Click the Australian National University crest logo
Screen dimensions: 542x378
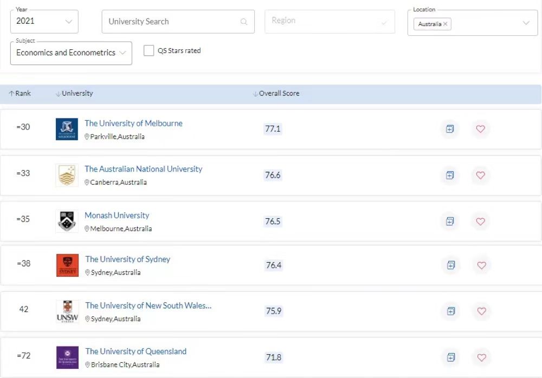(x=67, y=175)
